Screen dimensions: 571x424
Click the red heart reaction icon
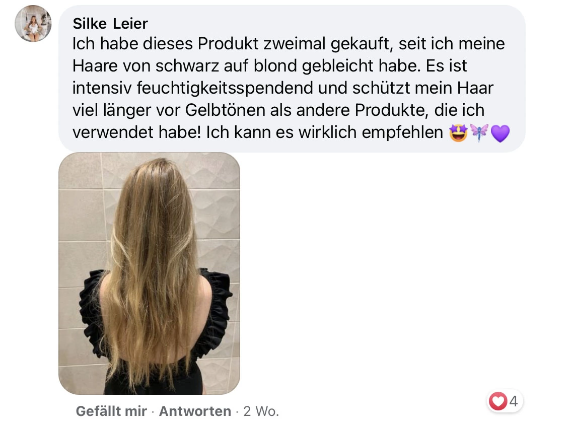click(x=498, y=401)
